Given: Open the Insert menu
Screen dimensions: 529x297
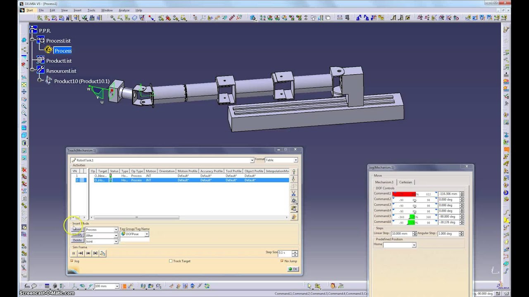Looking at the screenshot, I should click(78, 10).
